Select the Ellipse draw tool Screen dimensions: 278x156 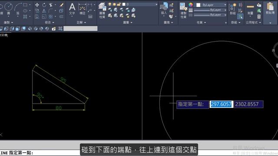click(25, 11)
